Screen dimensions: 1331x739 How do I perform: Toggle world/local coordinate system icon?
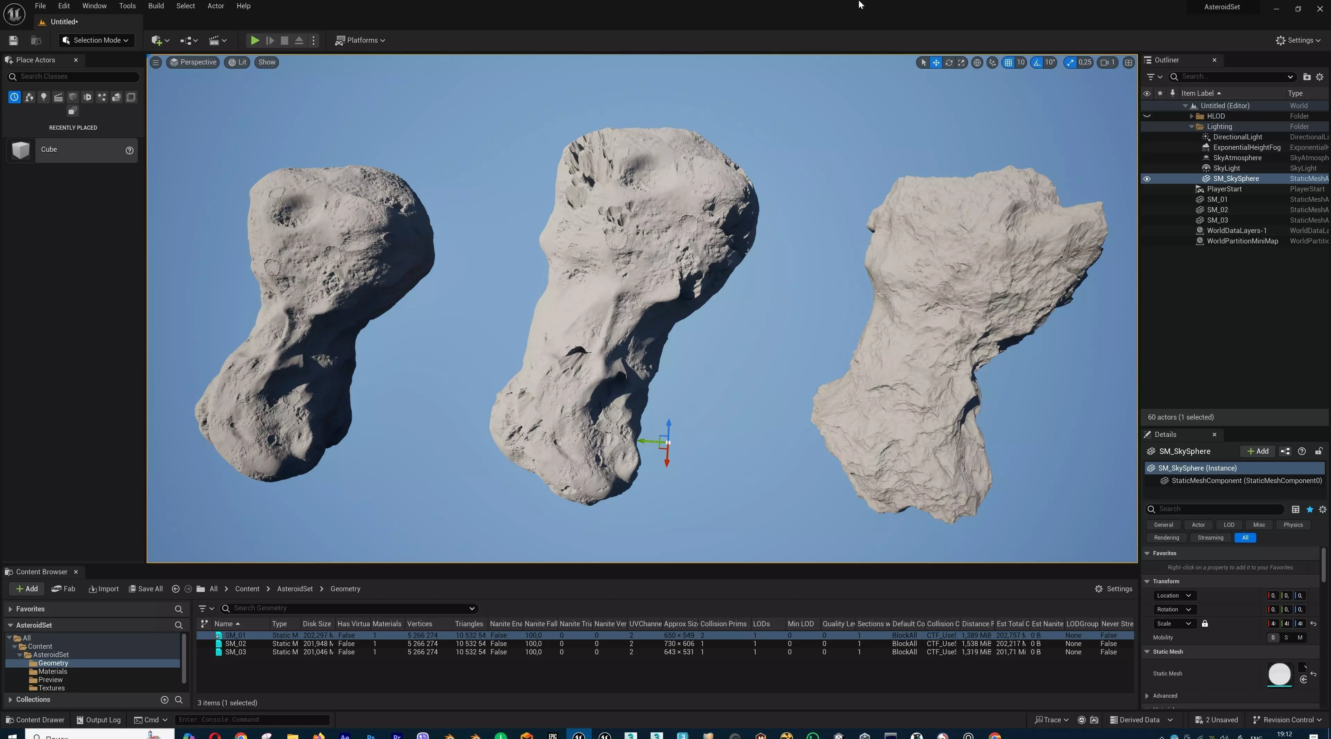point(977,62)
